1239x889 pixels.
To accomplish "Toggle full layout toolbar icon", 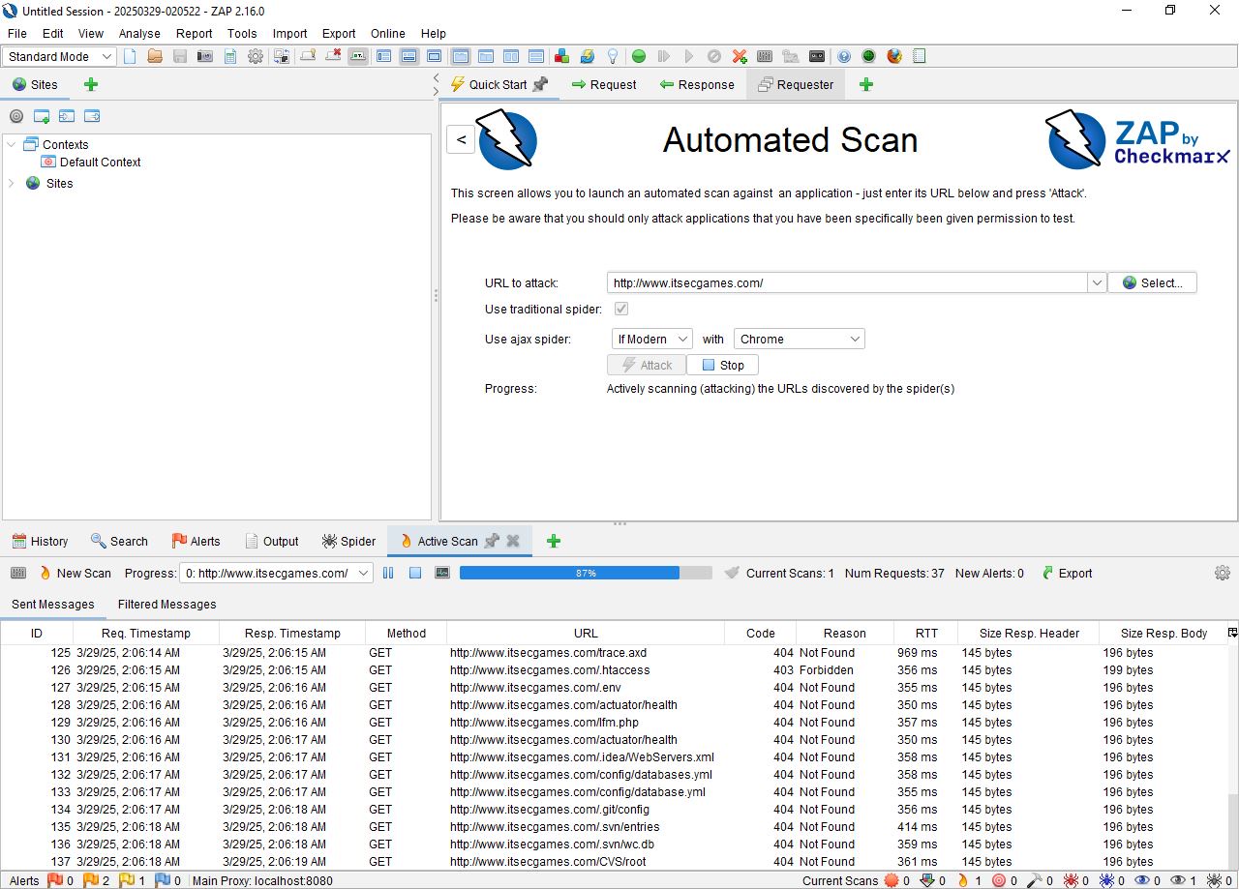I will [x=434, y=56].
